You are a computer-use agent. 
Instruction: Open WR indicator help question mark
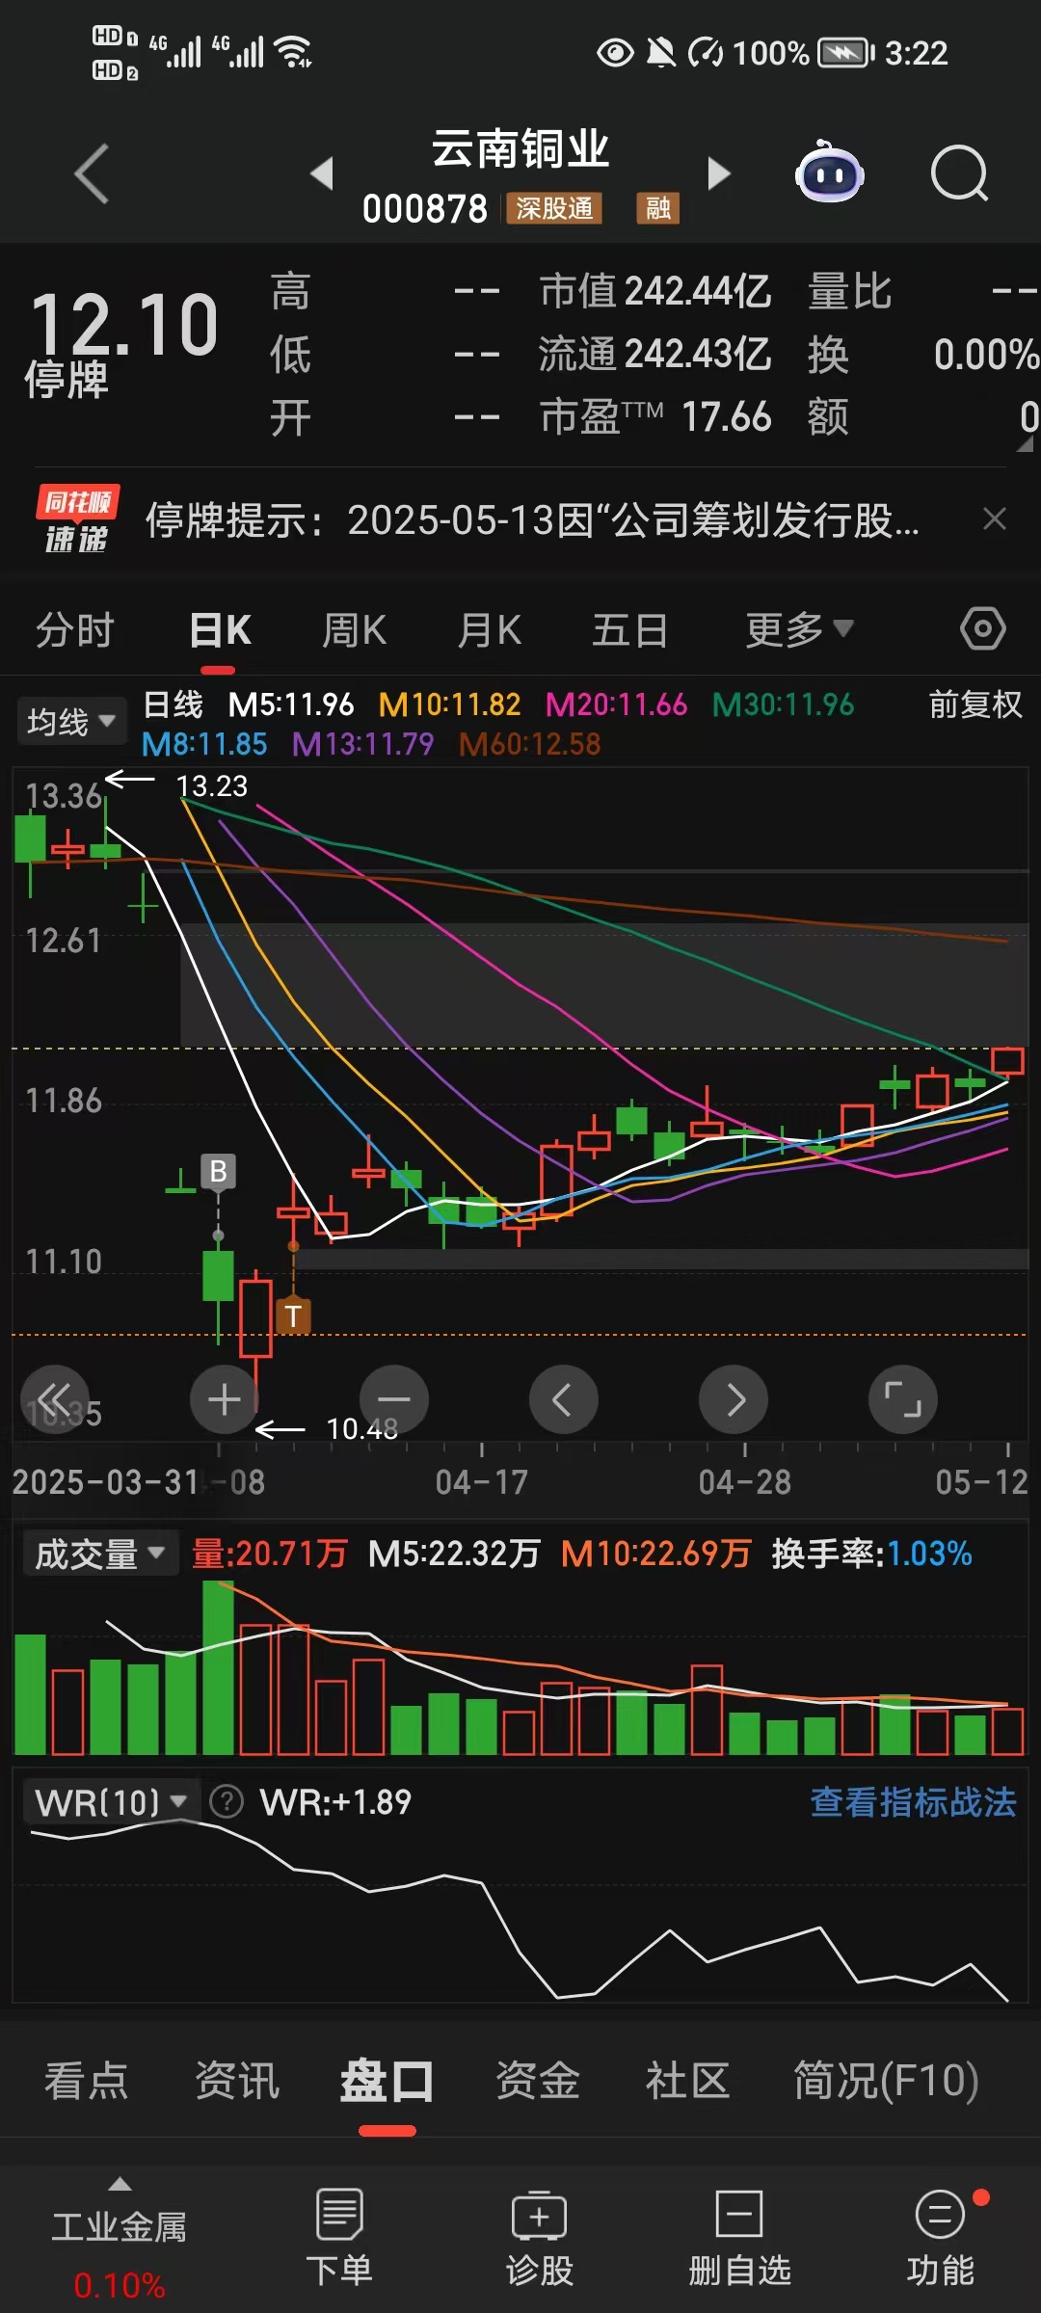[227, 1801]
